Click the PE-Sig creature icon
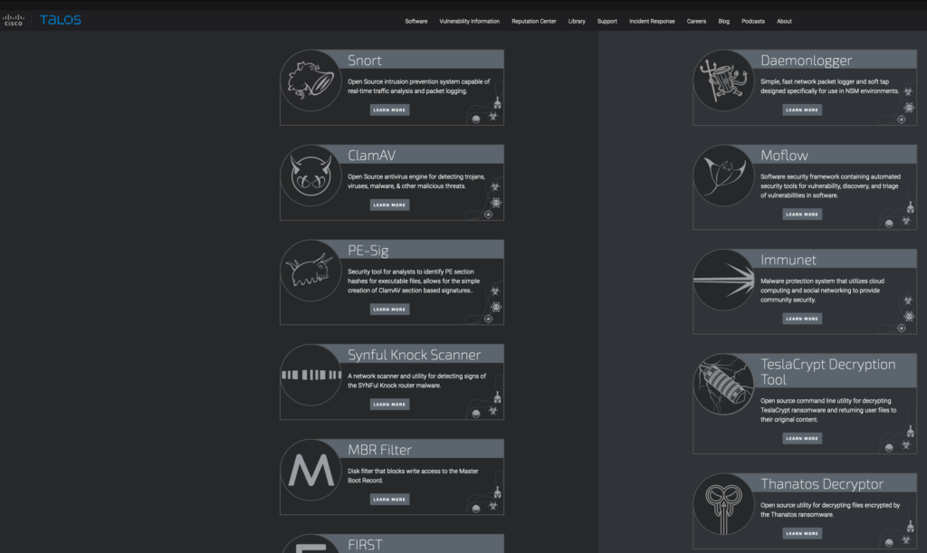The width and height of the screenshot is (927, 553). [311, 271]
